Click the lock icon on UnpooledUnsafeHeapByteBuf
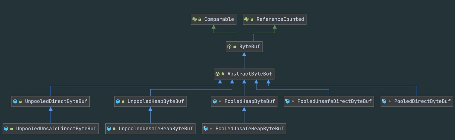This screenshot has width=455, height=140. pyautogui.click(x=114, y=129)
